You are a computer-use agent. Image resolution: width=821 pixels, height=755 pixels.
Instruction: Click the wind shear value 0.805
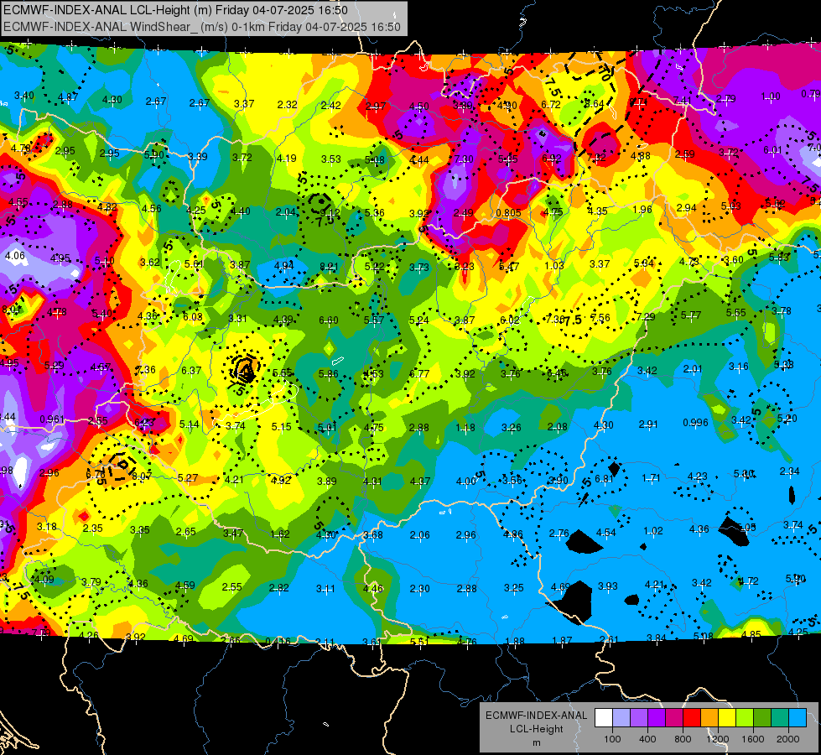click(508, 213)
